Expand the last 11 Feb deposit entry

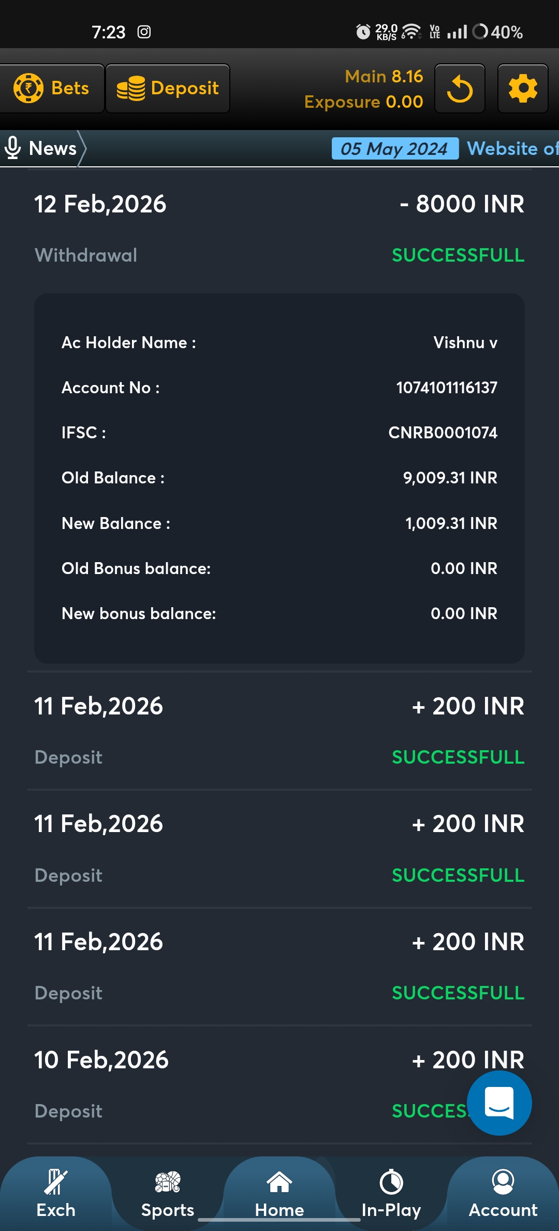[x=279, y=966]
